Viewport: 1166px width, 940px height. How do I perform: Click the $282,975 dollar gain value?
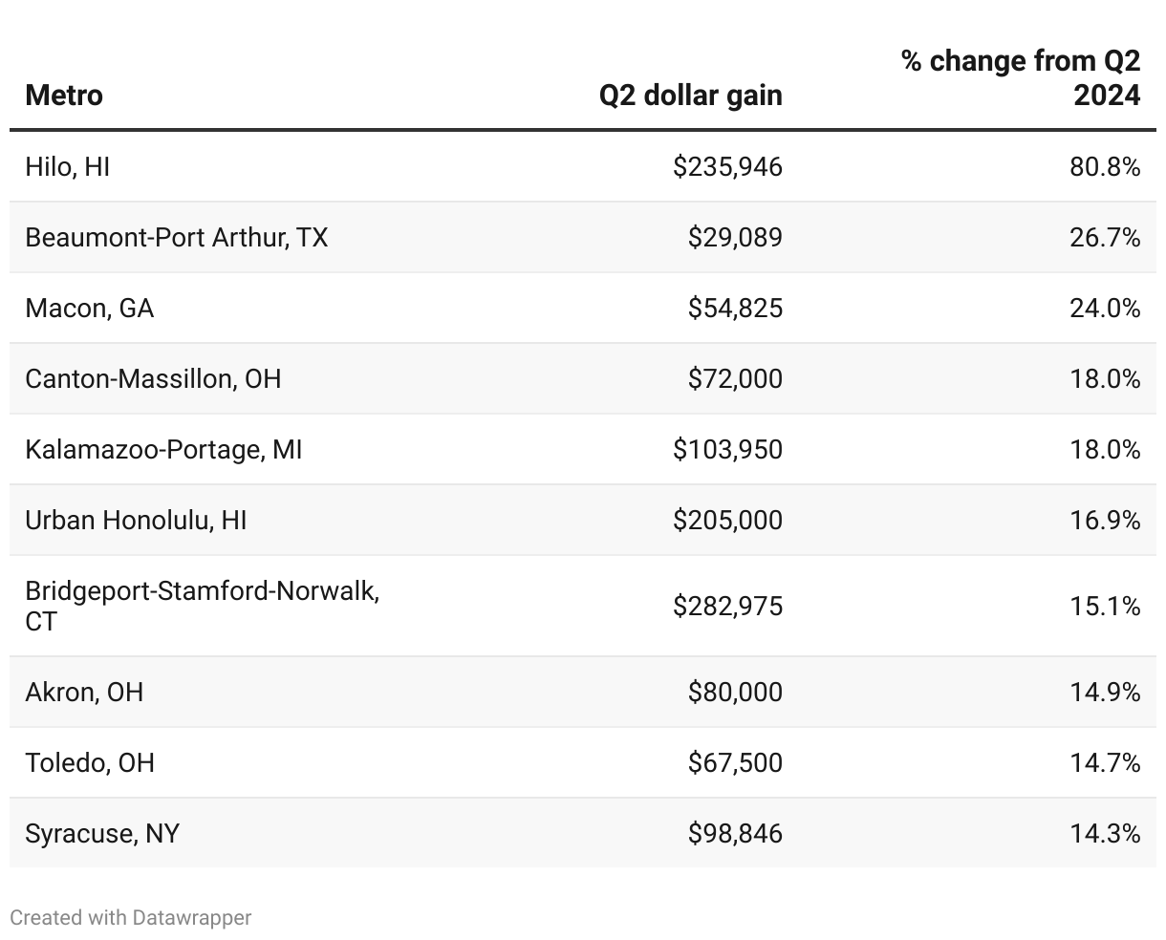pyautogui.click(x=727, y=606)
